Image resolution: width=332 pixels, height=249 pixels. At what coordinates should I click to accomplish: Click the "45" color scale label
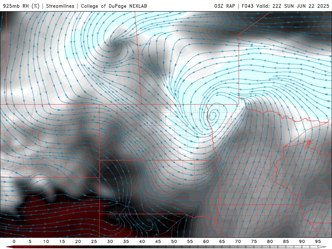[x=158, y=242]
